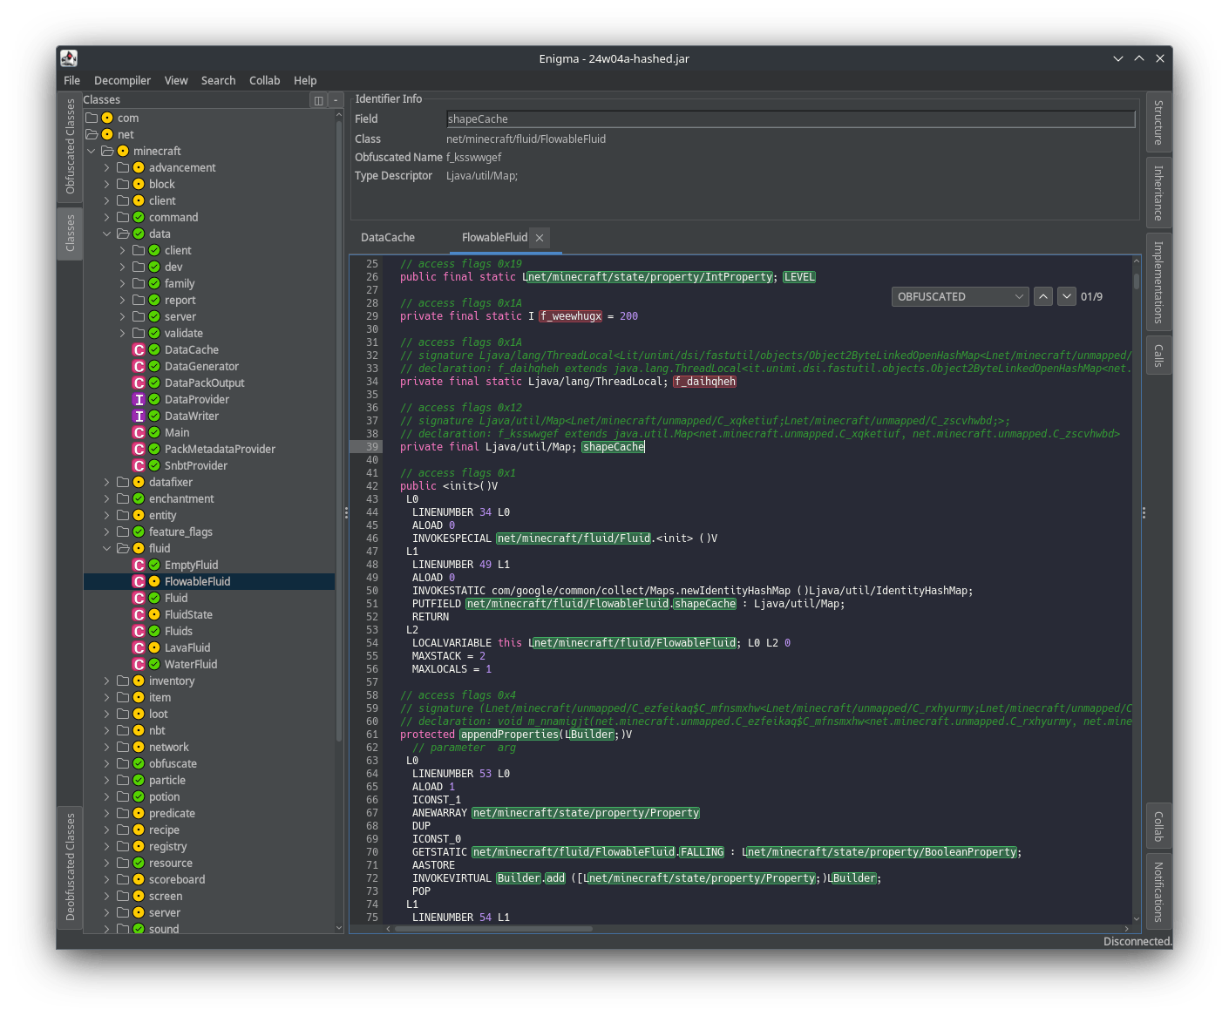Click the Enigma logo in the title bar
1229x1016 pixels.
(69, 58)
